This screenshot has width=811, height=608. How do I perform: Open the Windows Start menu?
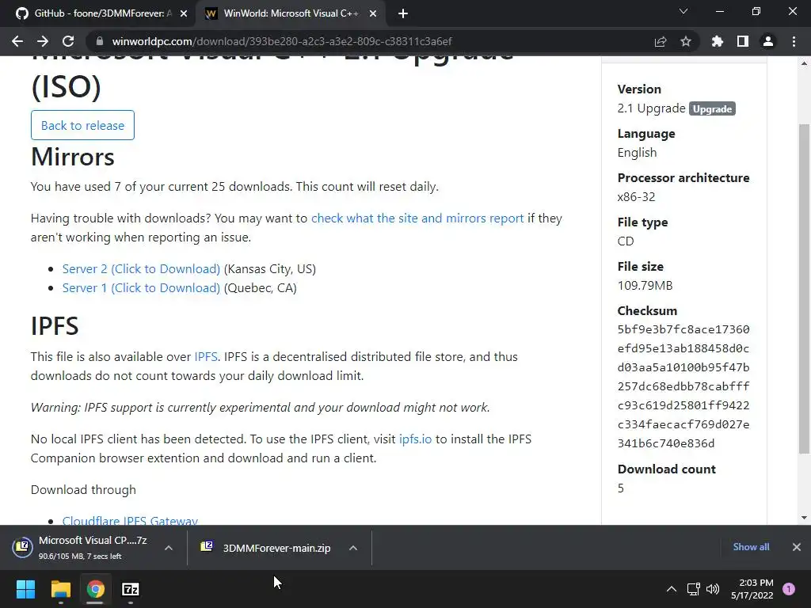(25, 589)
